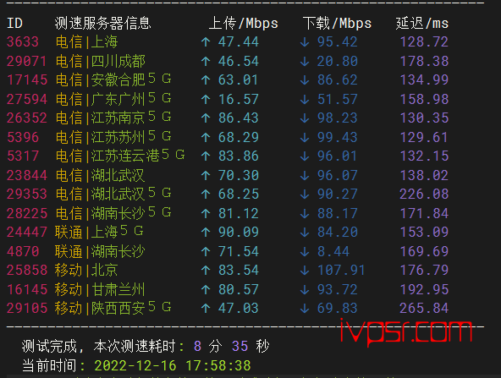Select server name 联通|上海5G
This screenshot has width=501, height=378.
(99, 232)
